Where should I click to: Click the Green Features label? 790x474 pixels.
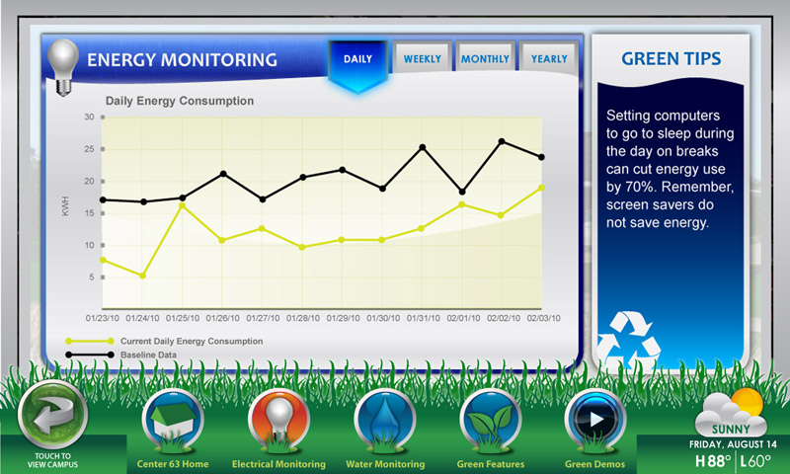[x=490, y=464]
